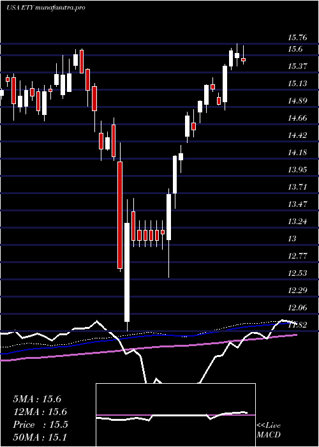Select the 14.18 price axis label
The image size is (319, 447).
pos(297,152)
